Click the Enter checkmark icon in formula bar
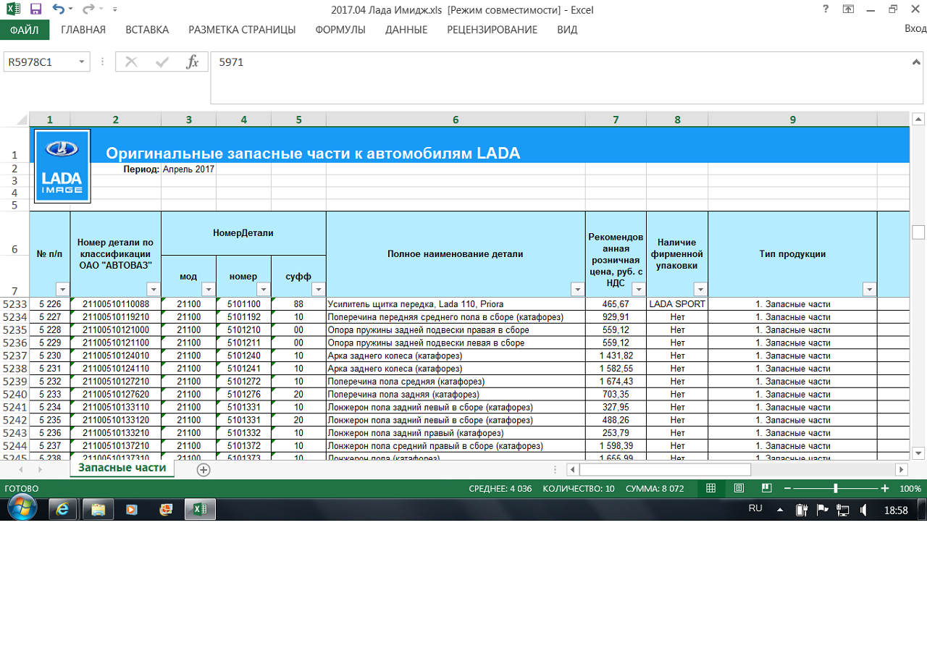Viewport: 927px width, 651px height. point(162,62)
